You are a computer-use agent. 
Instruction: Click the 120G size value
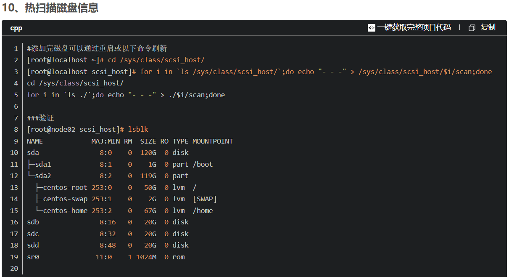point(148,152)
